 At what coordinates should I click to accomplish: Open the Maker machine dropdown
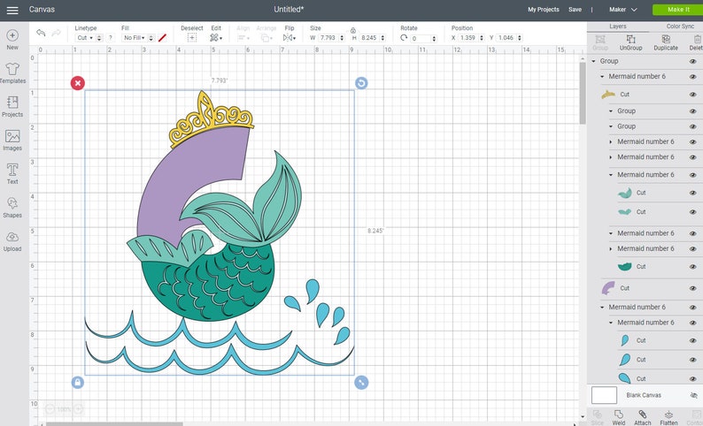[622, 10]
